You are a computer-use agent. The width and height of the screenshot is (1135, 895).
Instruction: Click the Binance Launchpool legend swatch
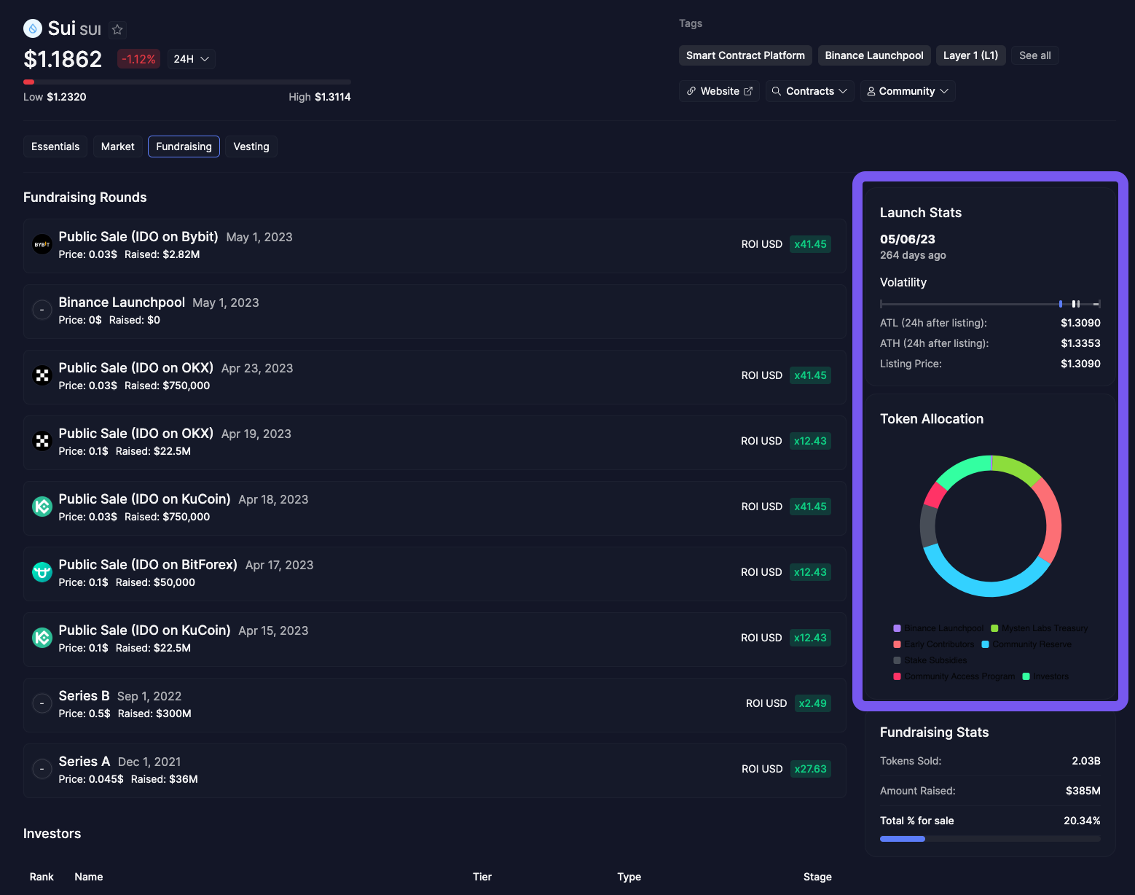pos(897,628)
